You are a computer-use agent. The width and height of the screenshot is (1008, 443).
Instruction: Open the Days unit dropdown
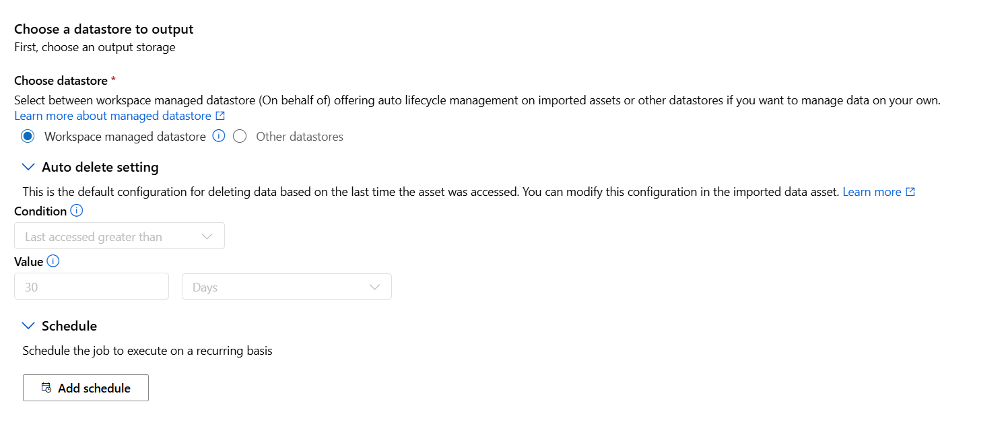coord(287,287)
